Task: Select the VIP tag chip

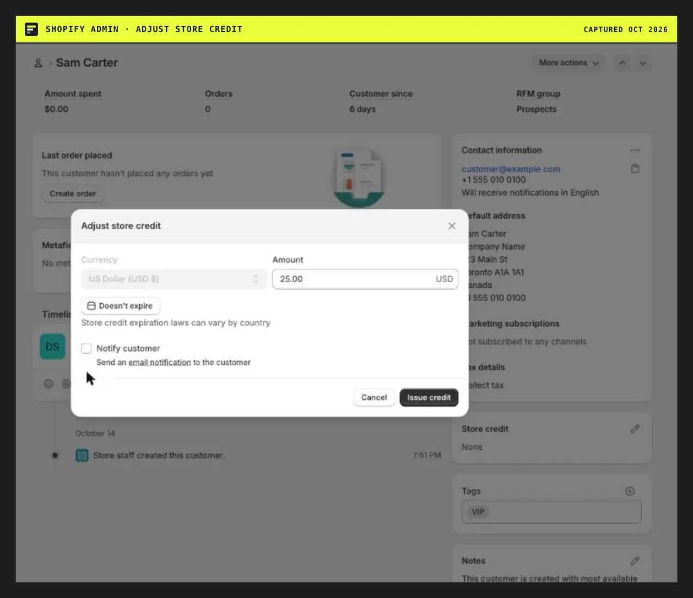Action: [x=478, y=512]
